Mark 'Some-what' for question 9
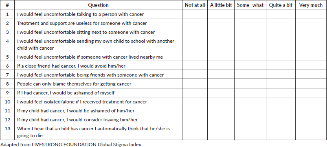The height and width of the screenshot is (147, 327). (250, 92)
